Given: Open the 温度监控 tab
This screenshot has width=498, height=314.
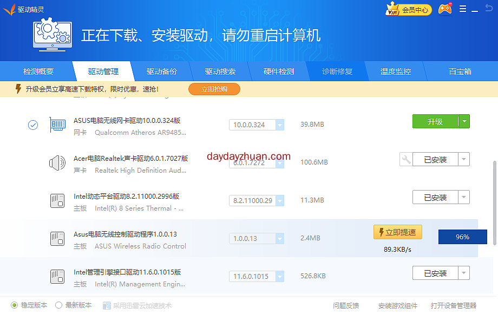Looking at the screenshot, I should click(x=395, y=71).
